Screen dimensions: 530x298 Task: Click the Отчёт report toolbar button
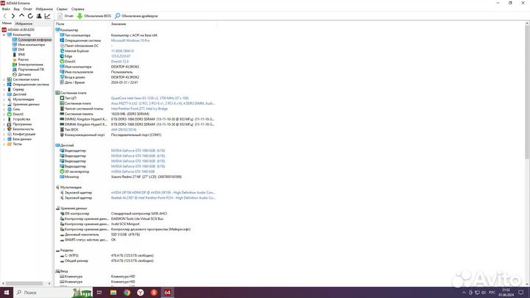click(66, 16)
